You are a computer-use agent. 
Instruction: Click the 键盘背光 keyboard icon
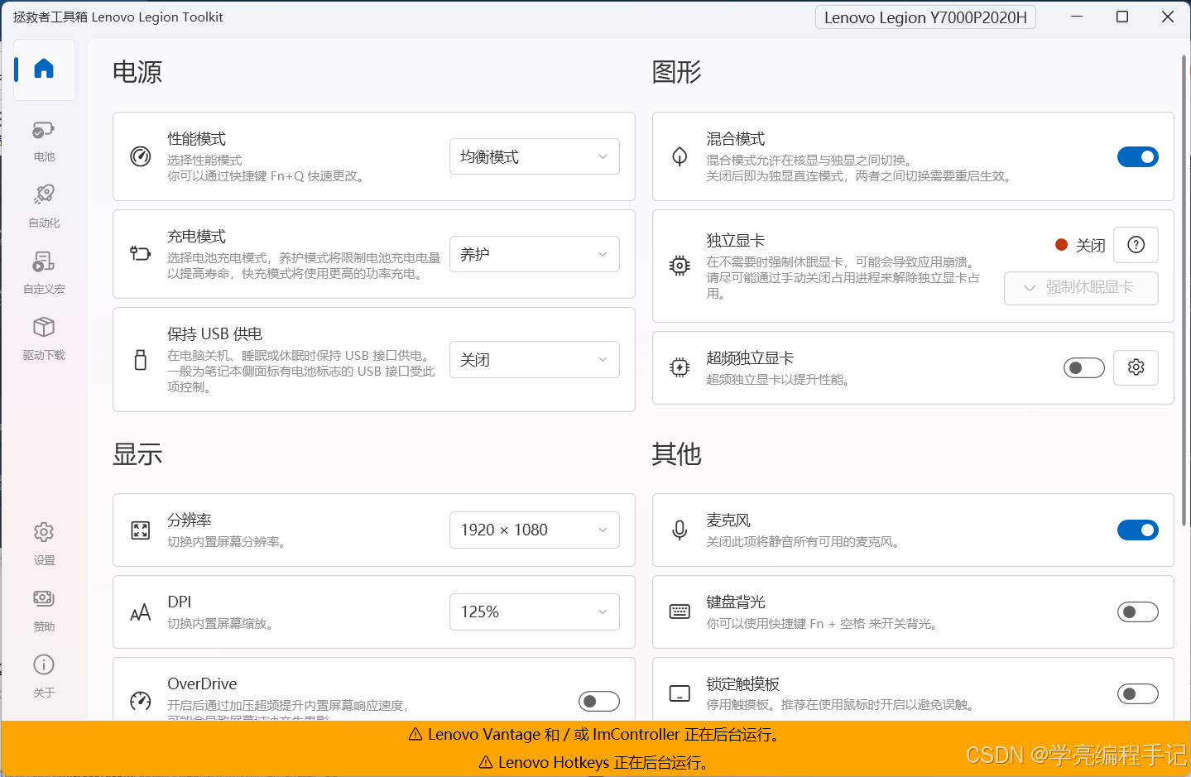point(680,612)
